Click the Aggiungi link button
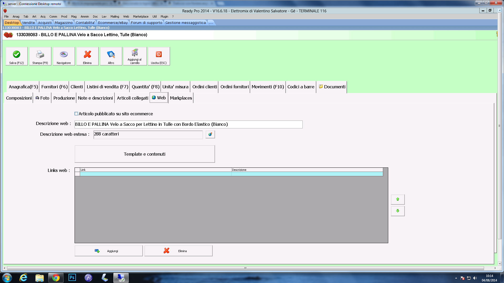Screen dimensions: 504x283 (x=108, y=251)
